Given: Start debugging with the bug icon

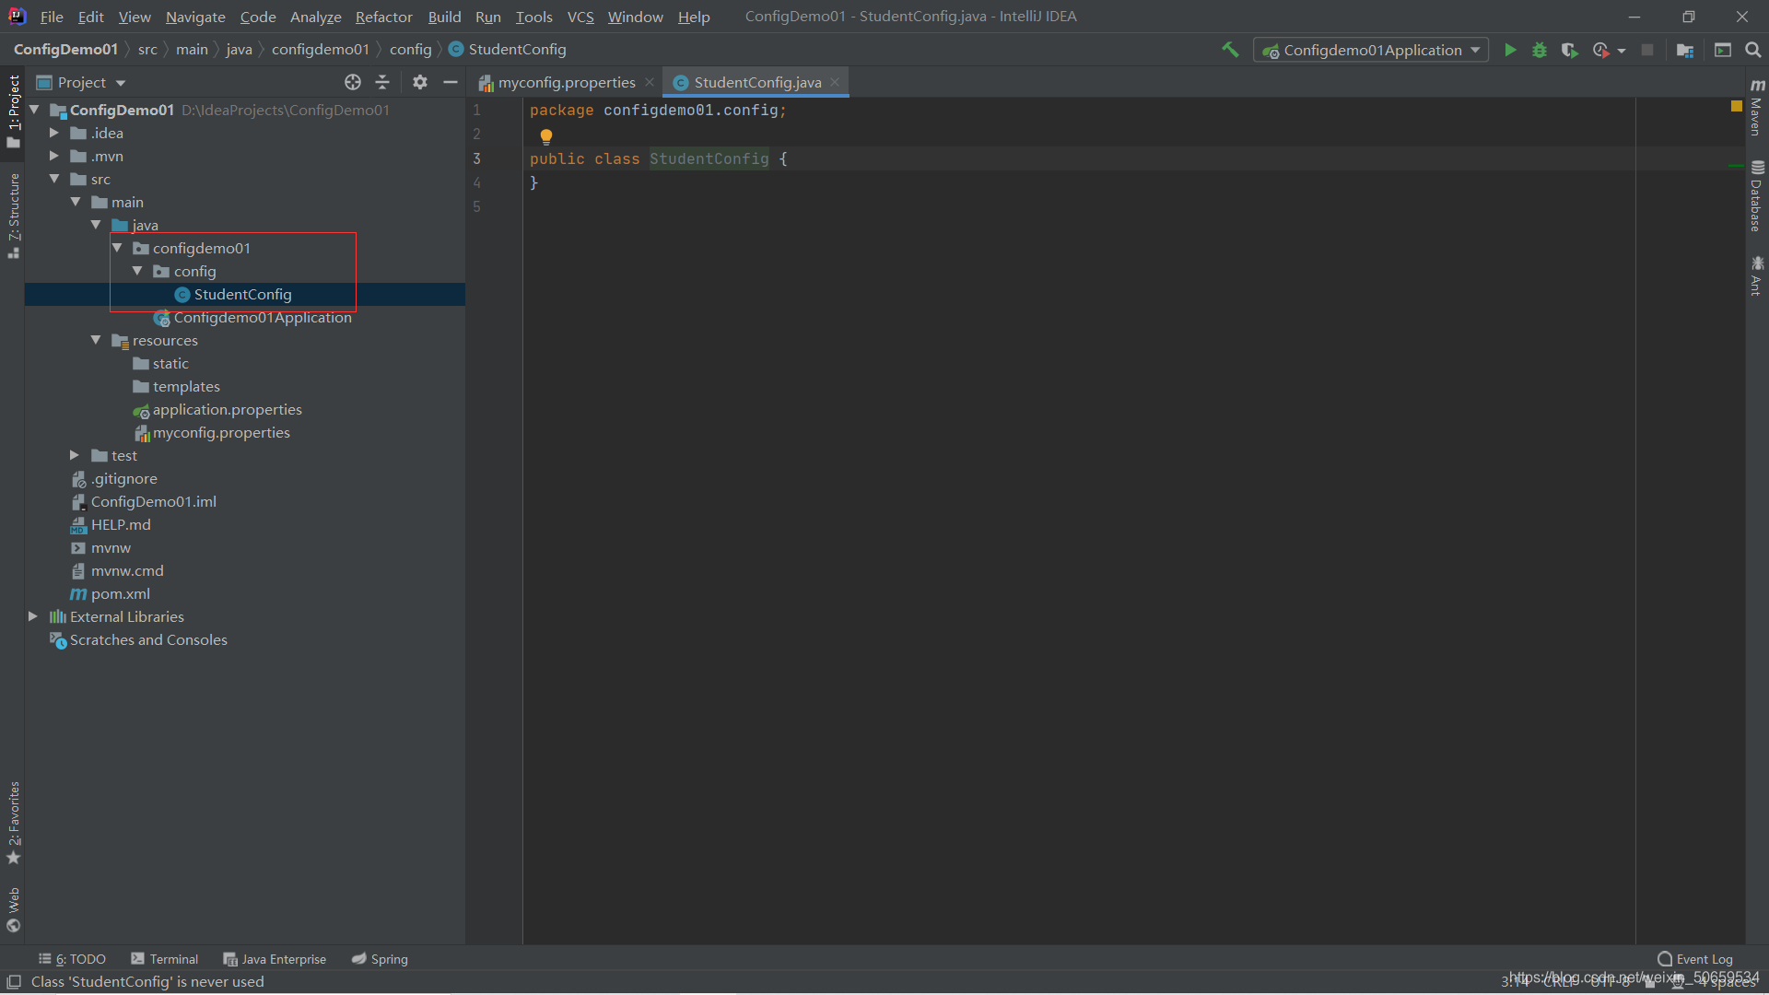Looking at the screenshot, I should click(x=1540, y=50).
